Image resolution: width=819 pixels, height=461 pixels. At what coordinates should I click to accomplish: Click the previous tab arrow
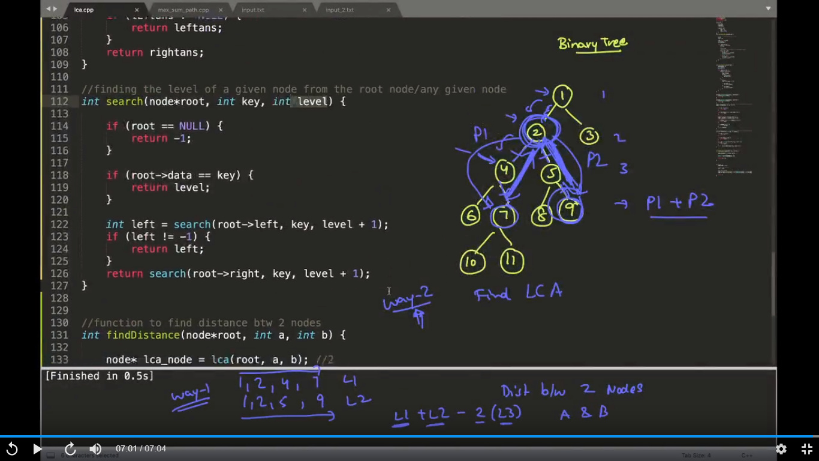pos(49,9)
